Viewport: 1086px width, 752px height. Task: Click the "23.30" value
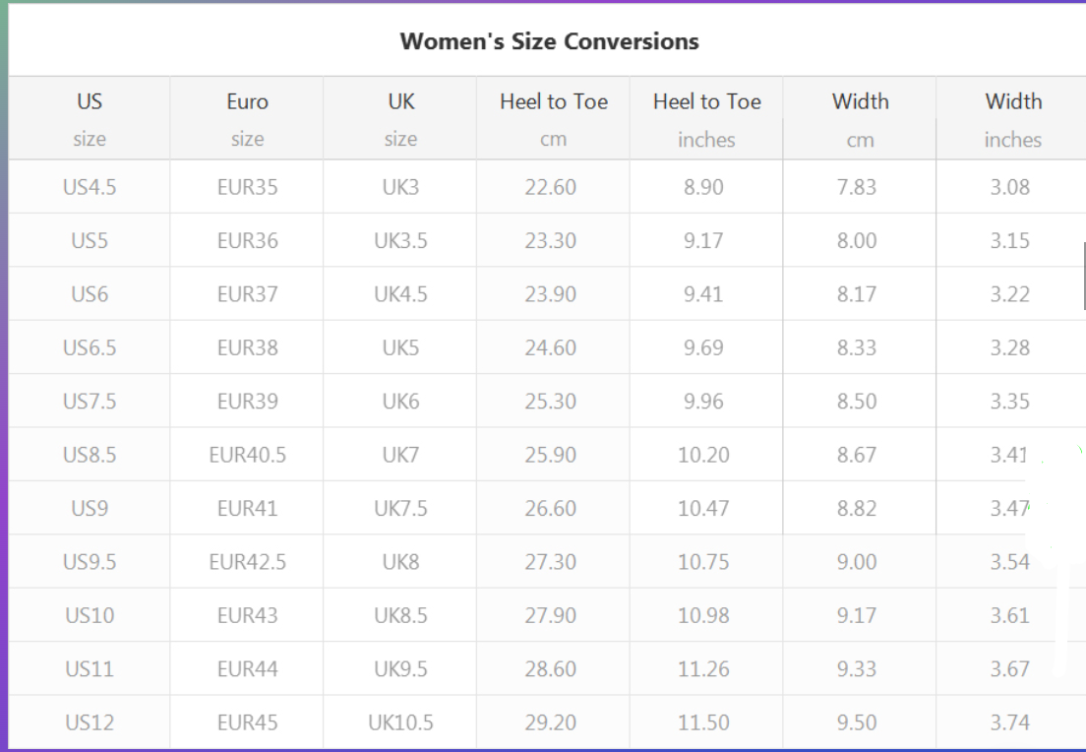[x=551, y=240]
